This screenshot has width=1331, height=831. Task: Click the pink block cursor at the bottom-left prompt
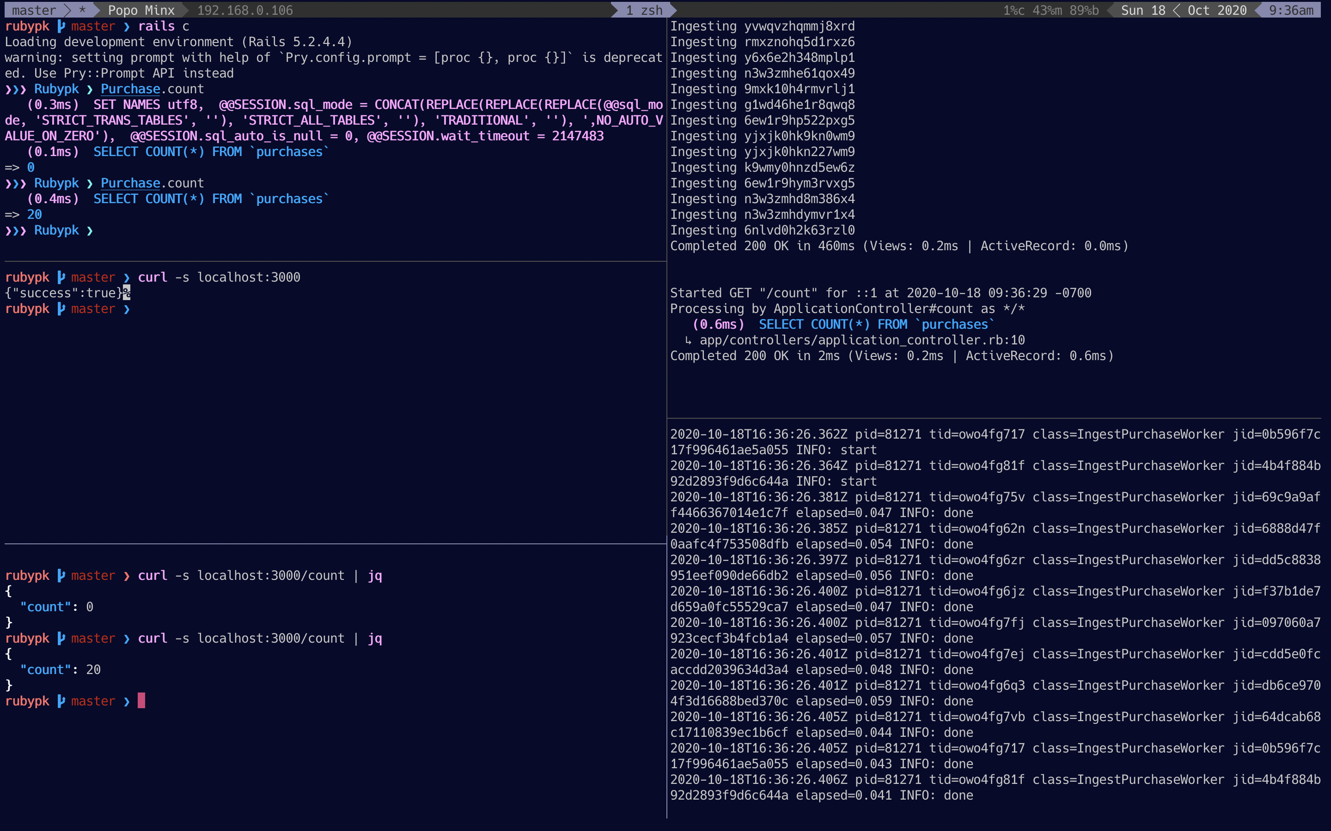pos(141,701)
